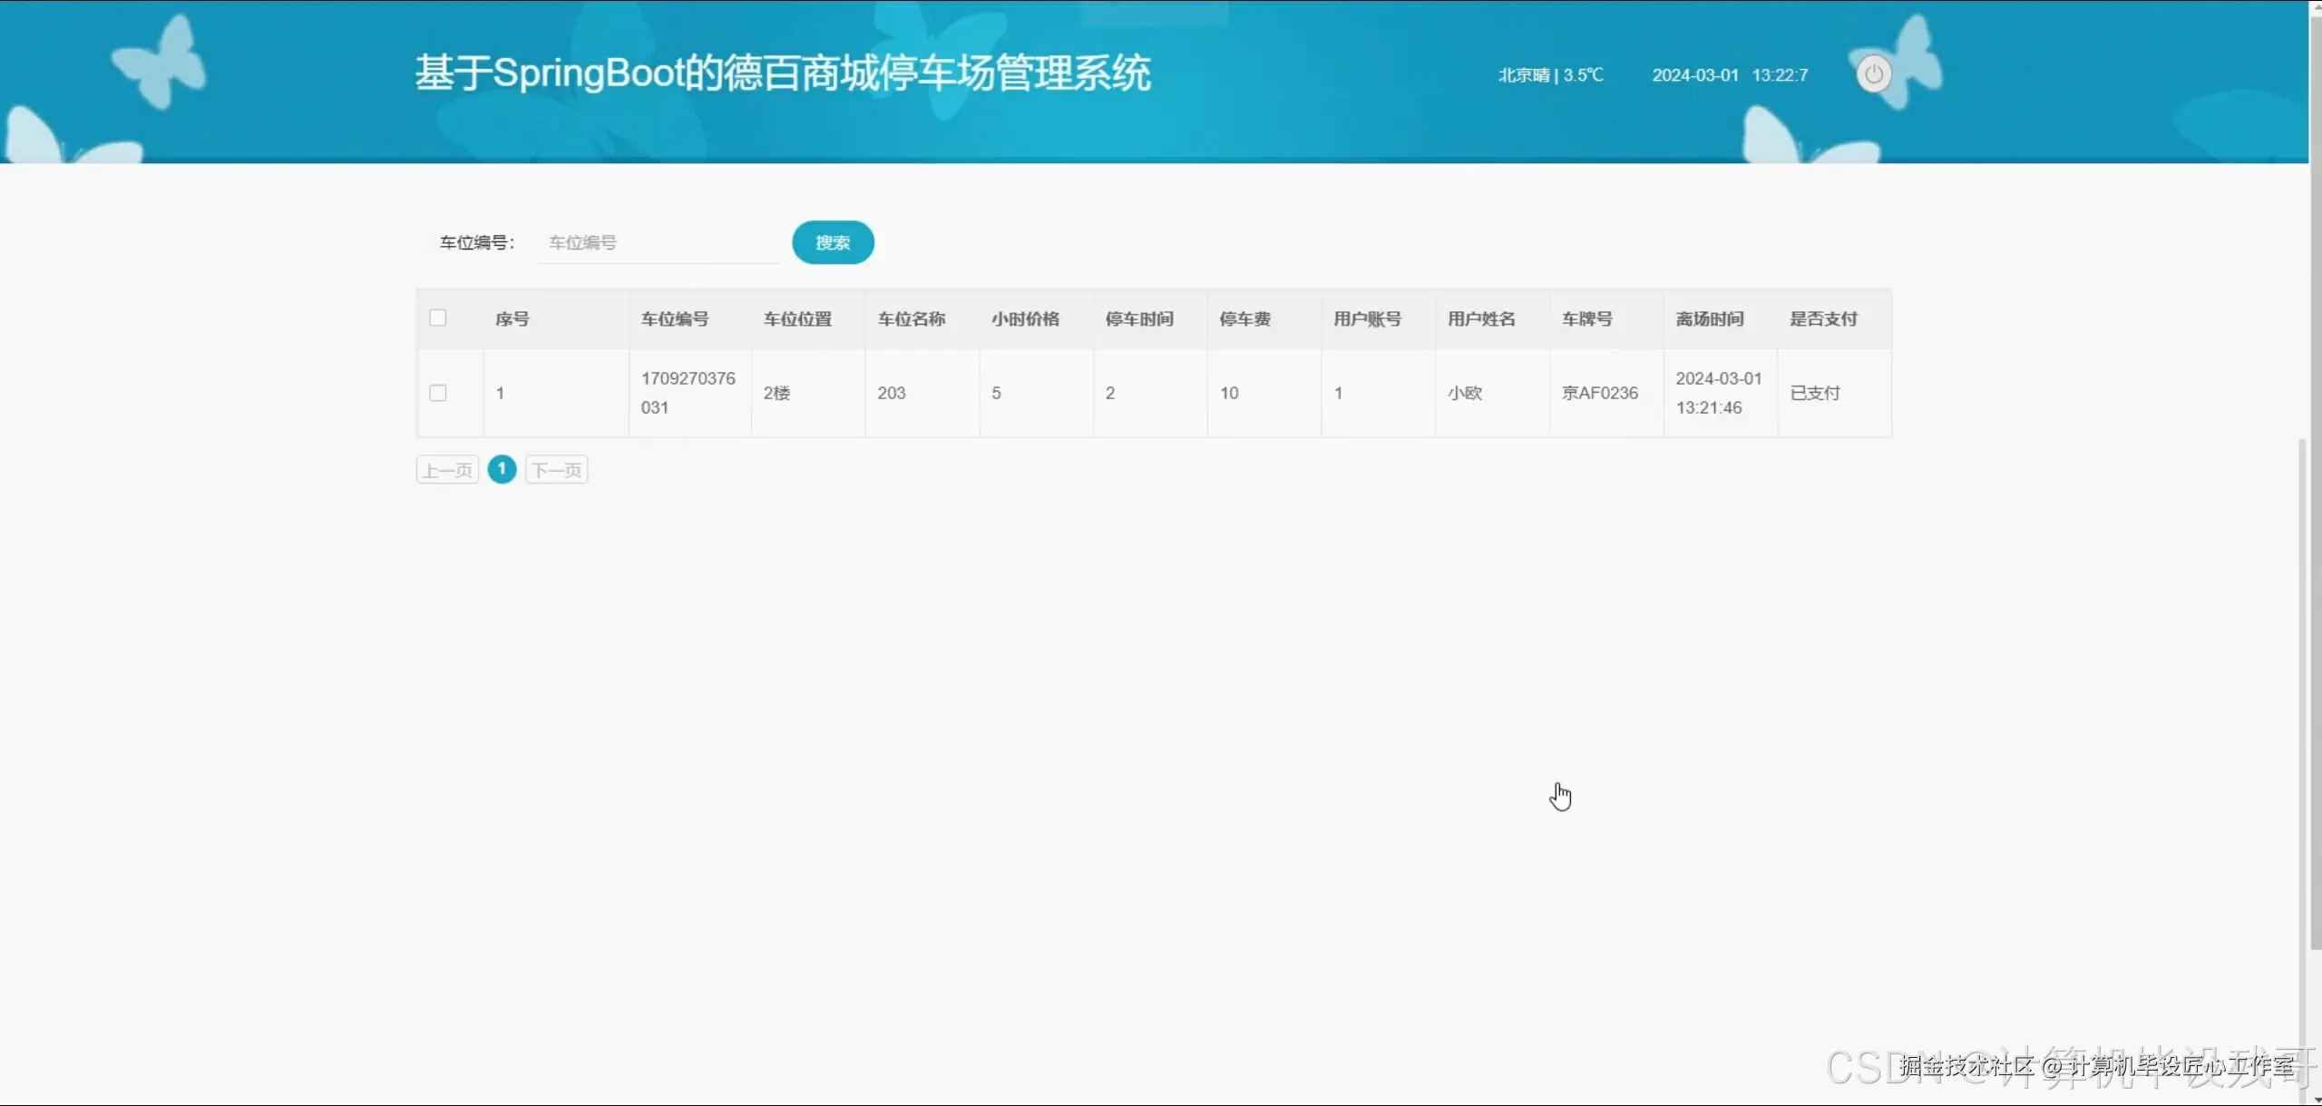Click the 车位编号 search input field

click(x=658, y=241)
